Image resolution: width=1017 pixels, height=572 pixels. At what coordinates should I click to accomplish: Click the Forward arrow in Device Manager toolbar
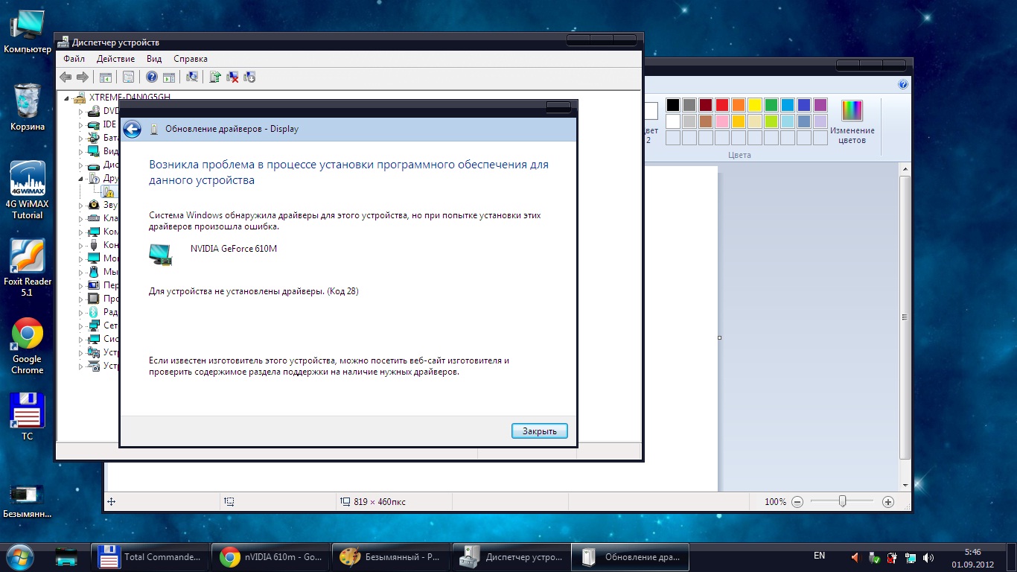(x=83, y=77)
